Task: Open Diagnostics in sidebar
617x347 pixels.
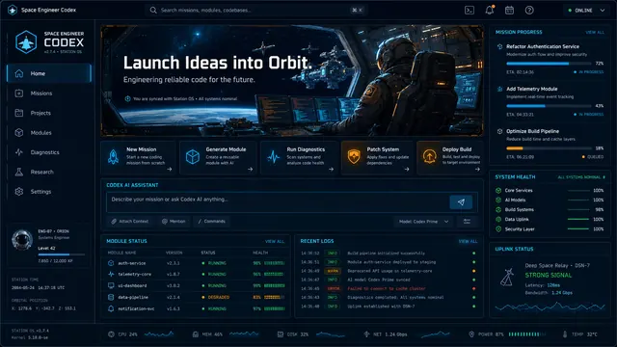Action: tap(49, 152)
